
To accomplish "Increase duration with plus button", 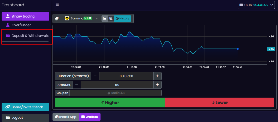I will coord(157,76).
